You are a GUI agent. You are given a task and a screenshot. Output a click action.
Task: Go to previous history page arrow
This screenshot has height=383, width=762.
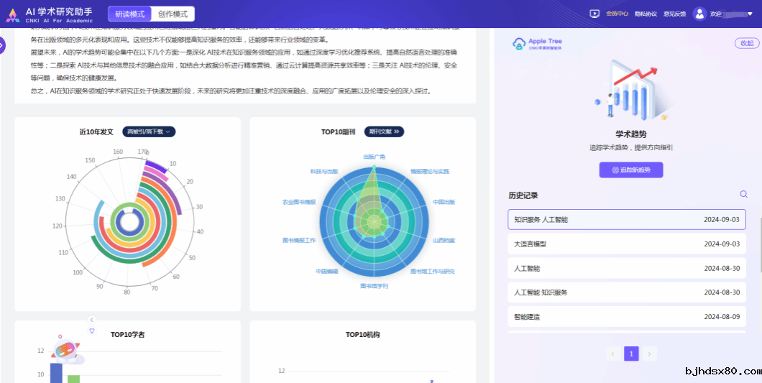(612, 354)
